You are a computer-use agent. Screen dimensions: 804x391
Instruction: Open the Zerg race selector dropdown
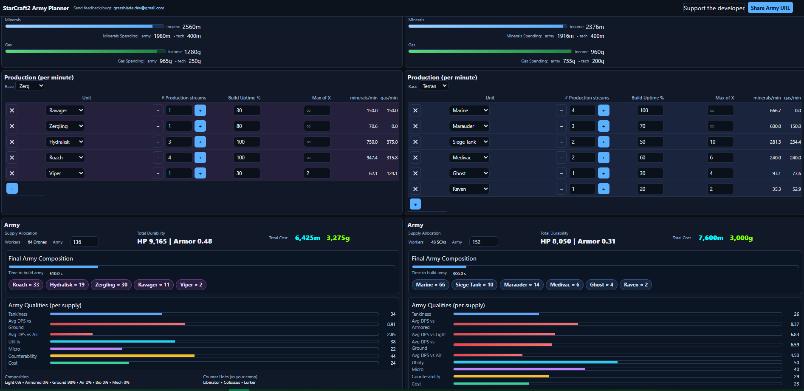point(30,86)
